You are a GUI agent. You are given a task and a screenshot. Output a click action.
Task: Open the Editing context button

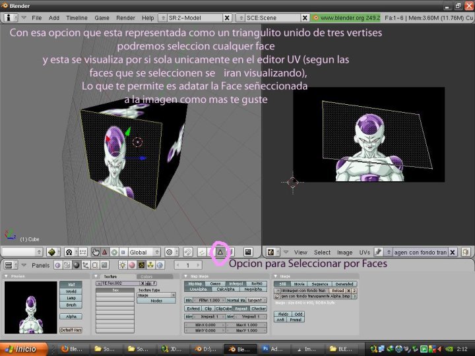pyautogui.click(x=95, y=265)
